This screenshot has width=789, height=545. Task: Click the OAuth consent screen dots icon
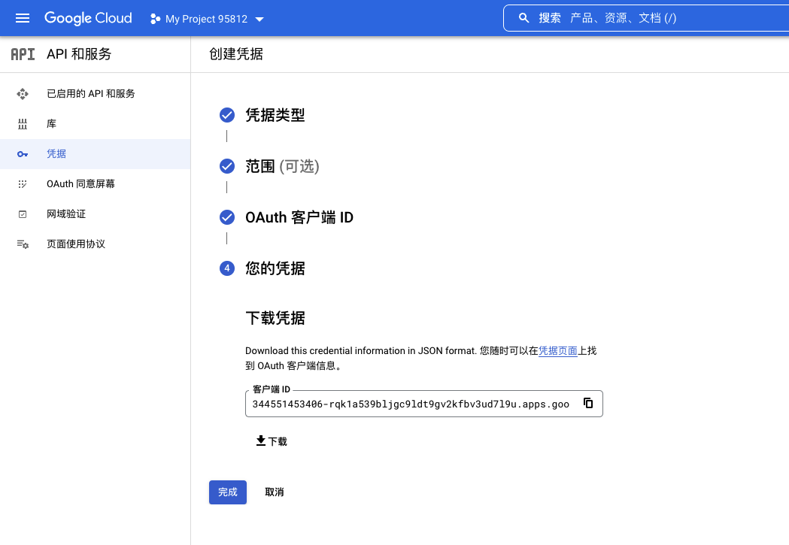(23, 184)
